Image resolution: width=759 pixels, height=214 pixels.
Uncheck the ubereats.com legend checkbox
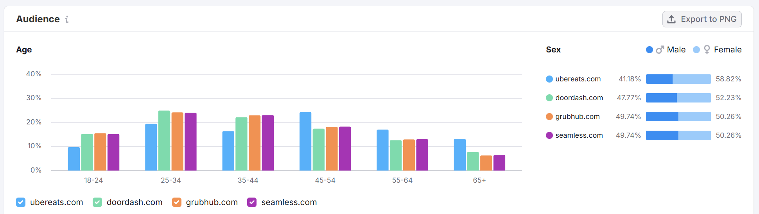pos(21,202)
